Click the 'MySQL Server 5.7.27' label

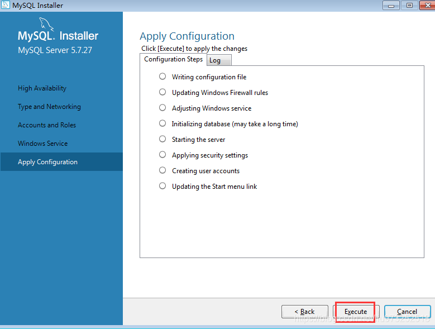[55, 50]
